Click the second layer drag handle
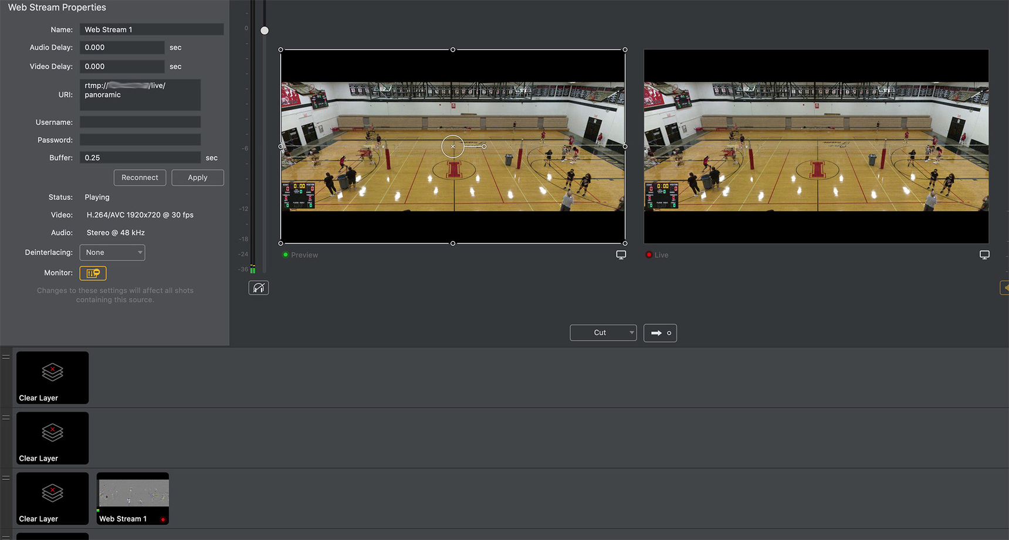1009x540 pixels. 6,417
